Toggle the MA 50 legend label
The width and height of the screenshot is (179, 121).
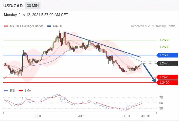click(58, 26)
